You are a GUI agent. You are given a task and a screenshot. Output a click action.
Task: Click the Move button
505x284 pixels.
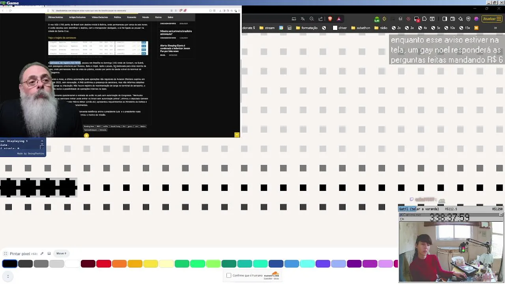pos(61,253)
